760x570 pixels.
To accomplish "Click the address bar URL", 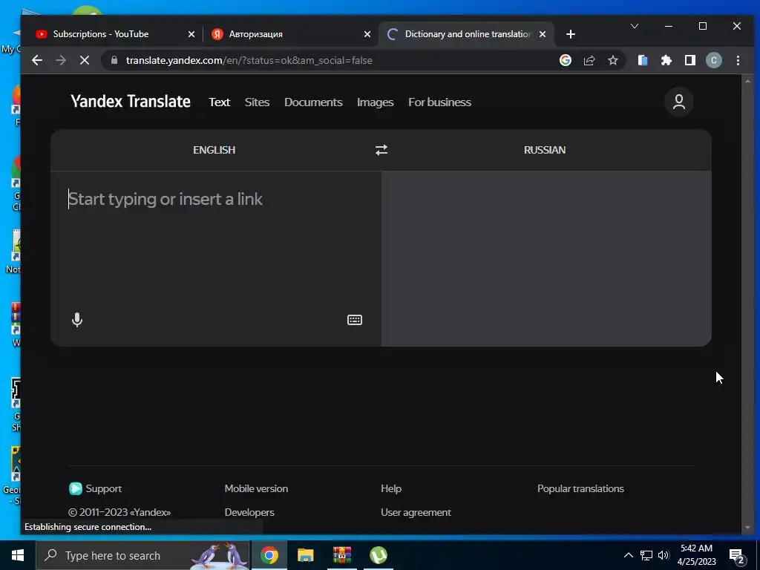I will tap(249, 60).
